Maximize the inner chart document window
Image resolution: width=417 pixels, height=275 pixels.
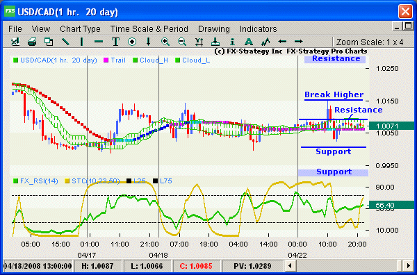[x=407, y=26]
